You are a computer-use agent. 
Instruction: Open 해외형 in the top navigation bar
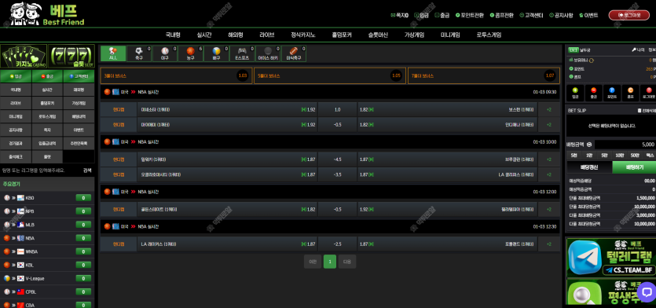point(236,35)
